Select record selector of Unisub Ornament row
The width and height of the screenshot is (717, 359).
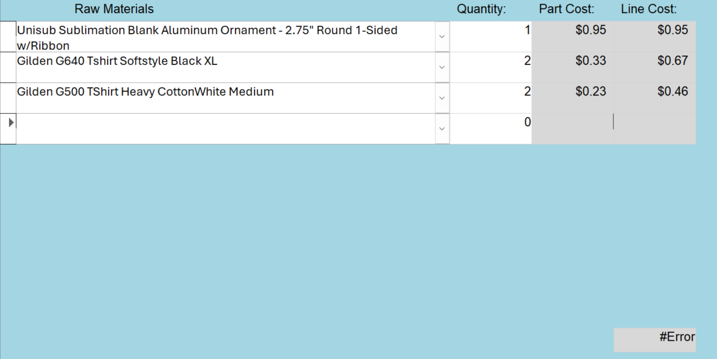click(x=8, y=37)
